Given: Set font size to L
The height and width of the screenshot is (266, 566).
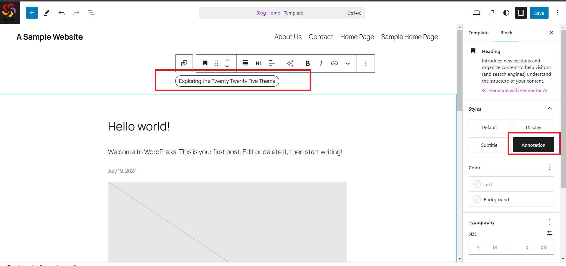Looking at the screenshot, I should coord(511,247).
